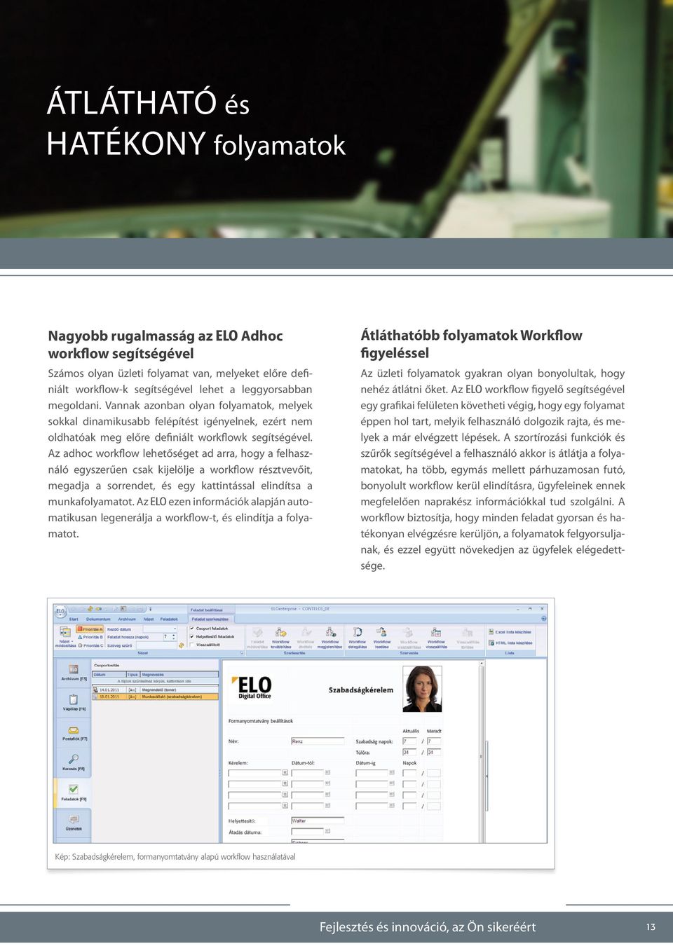This screenshot has height=946, width=673.
Task: Toggle the Helyettesítő feladatok checkbox
Action: (192, 637)
